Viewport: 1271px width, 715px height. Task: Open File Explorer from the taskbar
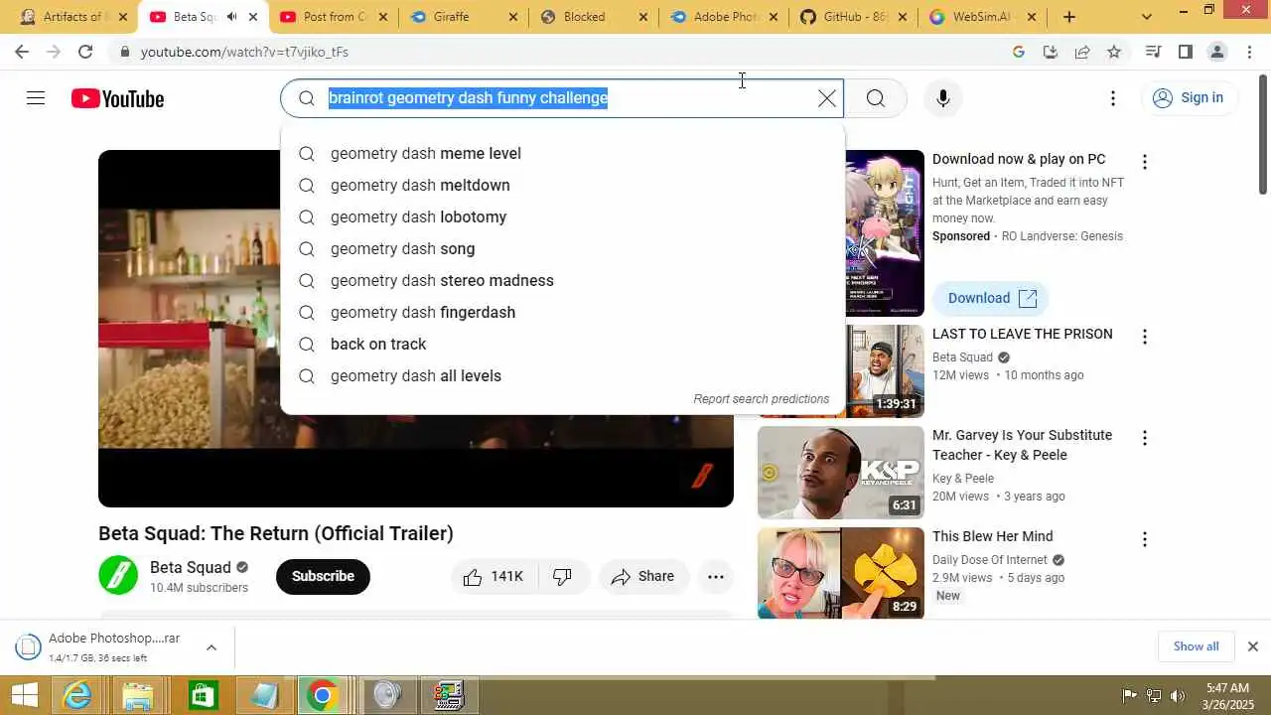(x=138, y=696)
